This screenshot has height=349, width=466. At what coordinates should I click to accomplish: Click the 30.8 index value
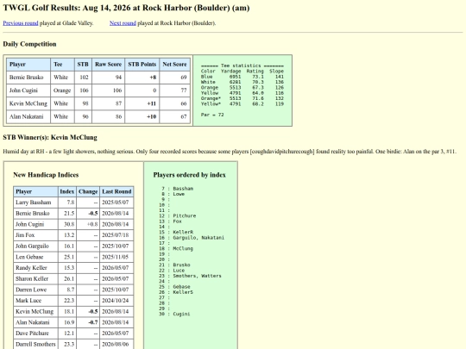pyautogui.click(x=69, y=224)
